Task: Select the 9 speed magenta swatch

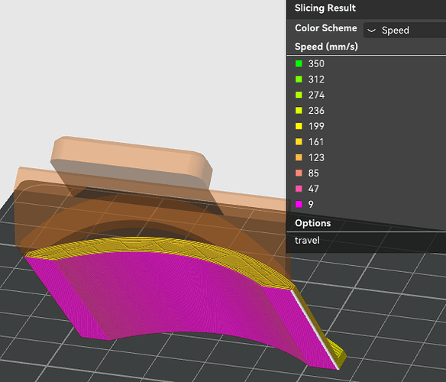Action: (299, 204)
